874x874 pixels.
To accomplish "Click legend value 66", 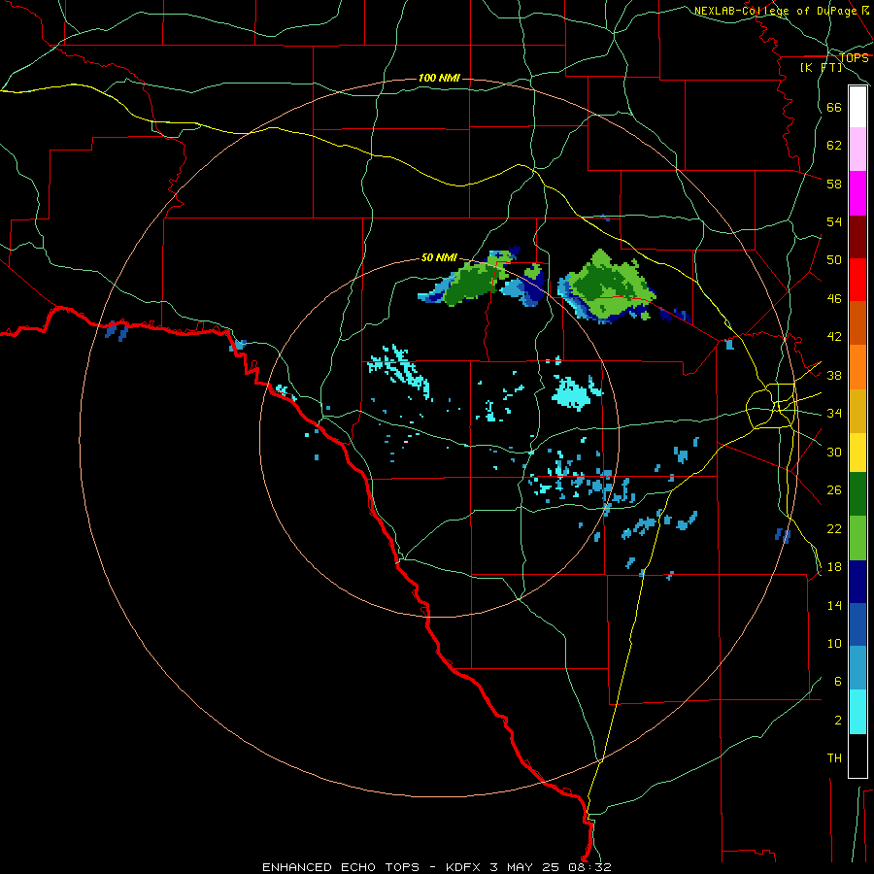I will pyautogui.click(x=834, y=108).
